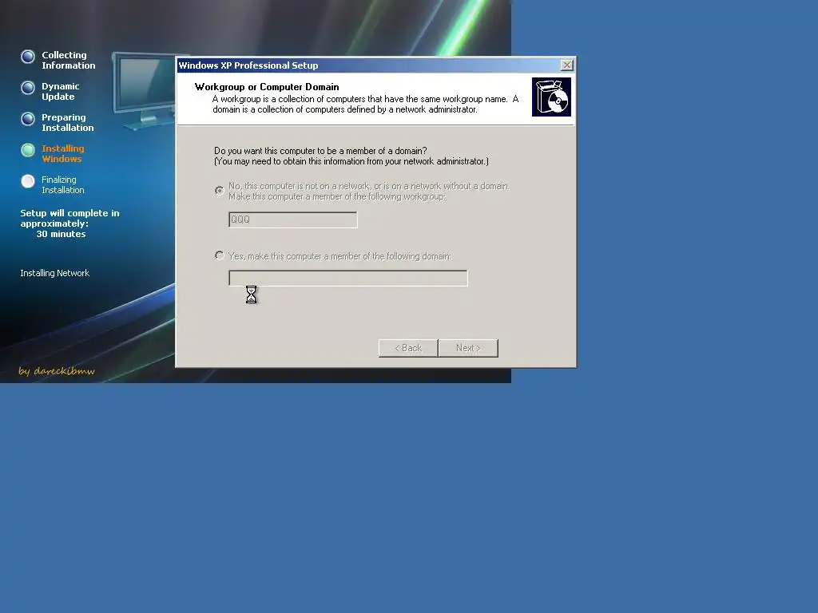Click the setup CD box icon in the dialog header
The image size is (818, 613).
[551, 97]
